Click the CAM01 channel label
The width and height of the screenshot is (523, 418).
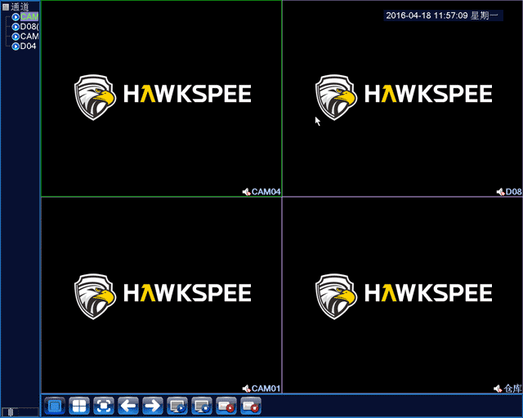(x=266, y=389)
